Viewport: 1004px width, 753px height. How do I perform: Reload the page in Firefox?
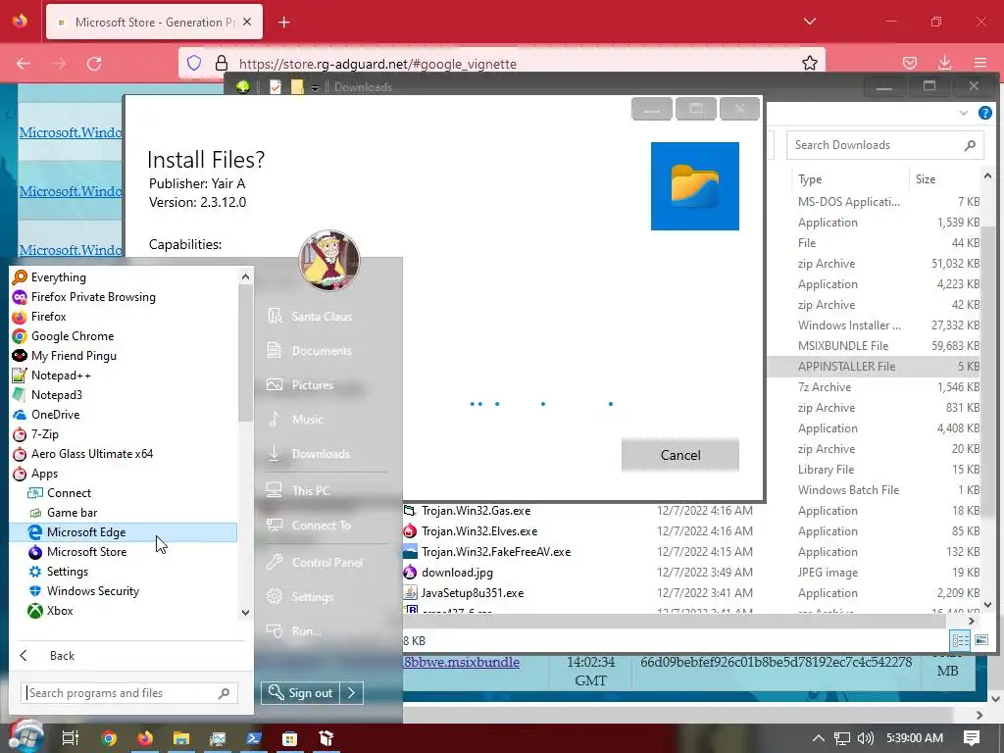[x=94, y=64]
